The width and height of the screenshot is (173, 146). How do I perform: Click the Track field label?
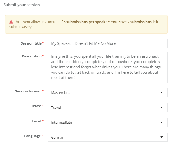(36, 106)
